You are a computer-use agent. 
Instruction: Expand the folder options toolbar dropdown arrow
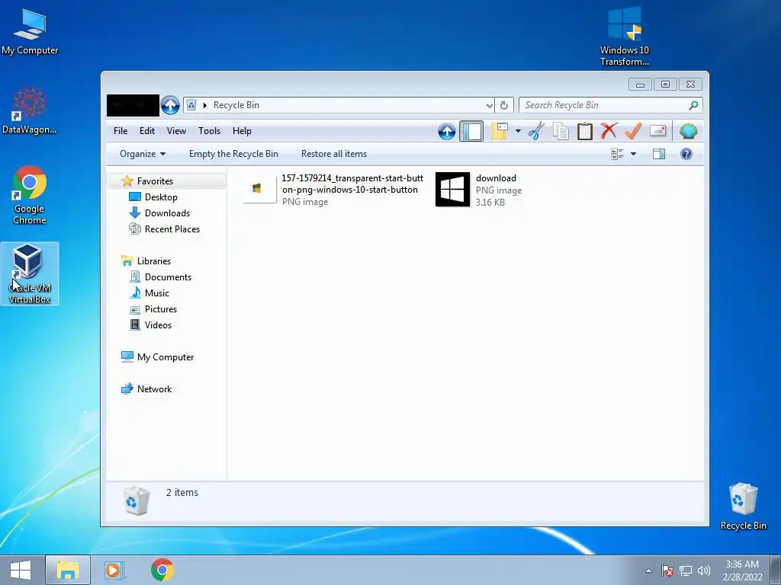click(x=518, y=131)
